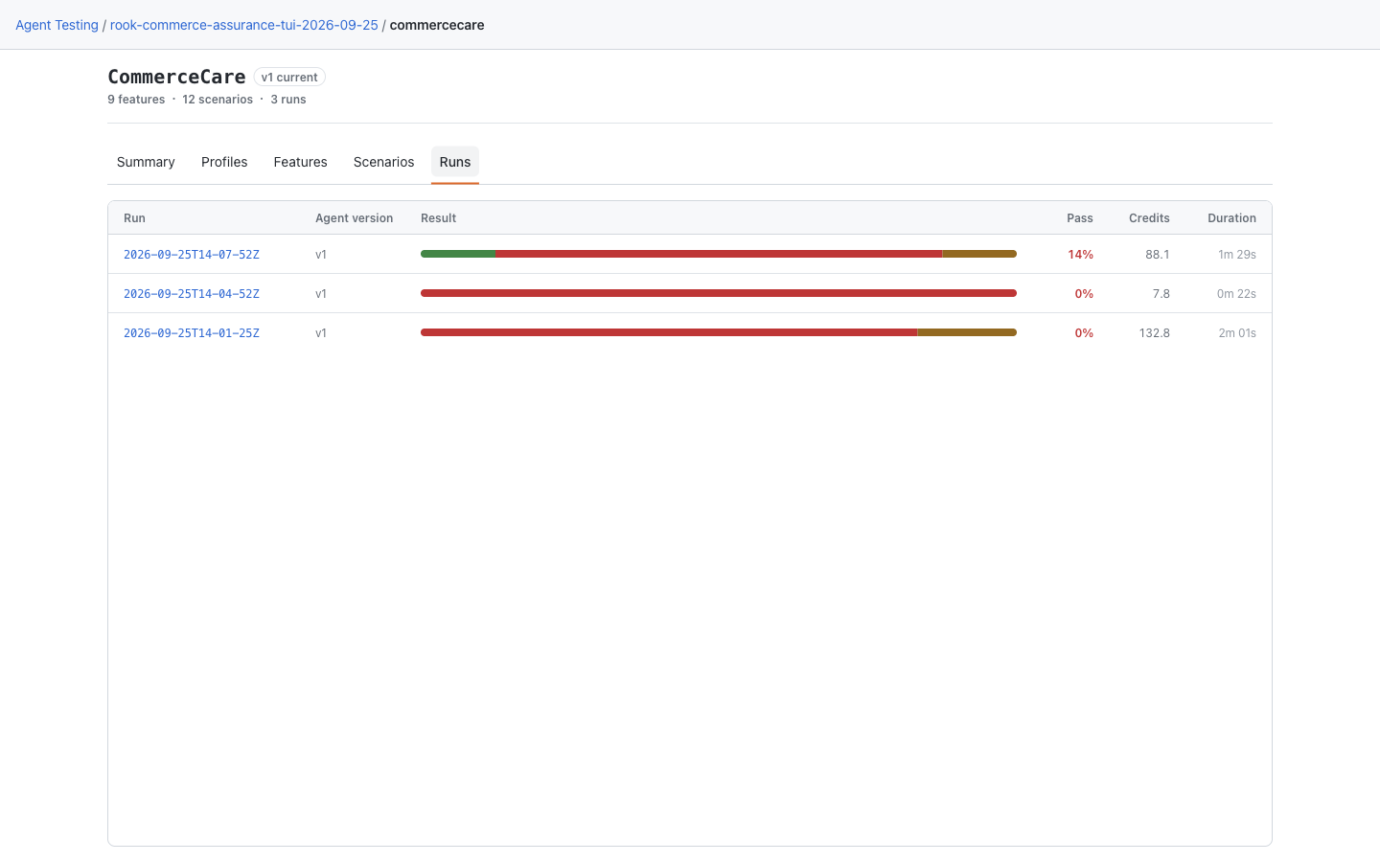Click the result bar for run 14-07-52Z
This screenshot has width=1380, height=862.
point(719,254)
